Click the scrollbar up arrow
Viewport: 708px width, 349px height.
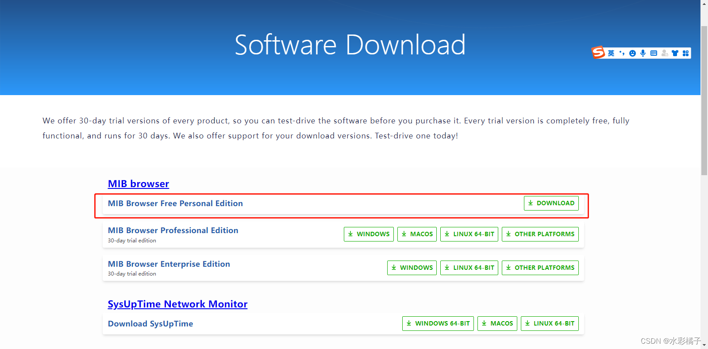pyautogui.click(x=704, y=4)
